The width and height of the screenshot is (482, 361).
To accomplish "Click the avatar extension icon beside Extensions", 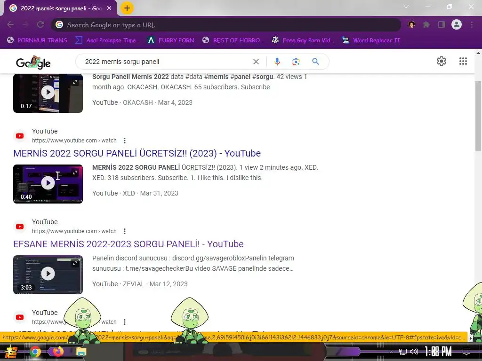I will pyautogui.click(x=411, y=24).
